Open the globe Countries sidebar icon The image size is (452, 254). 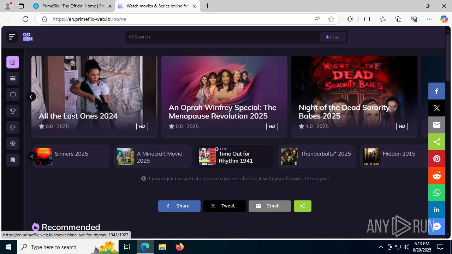click(x=13, y=144)
